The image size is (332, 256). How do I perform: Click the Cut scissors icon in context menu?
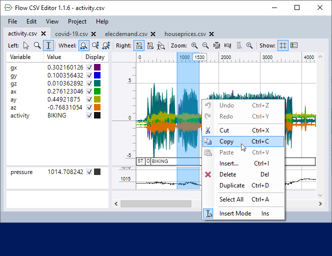click(208, 130)
